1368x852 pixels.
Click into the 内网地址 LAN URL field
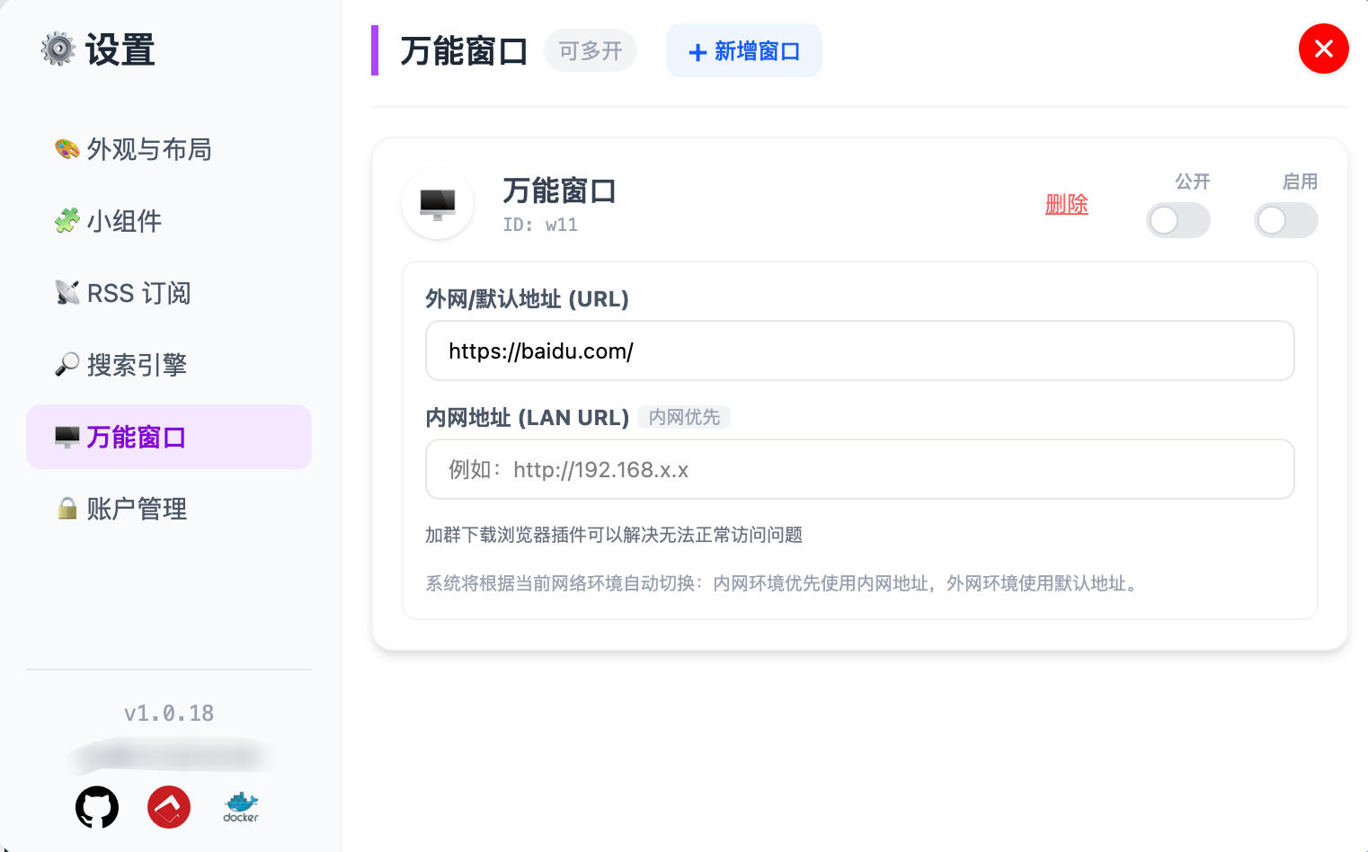pyautogui.click(x=859, y=470)
